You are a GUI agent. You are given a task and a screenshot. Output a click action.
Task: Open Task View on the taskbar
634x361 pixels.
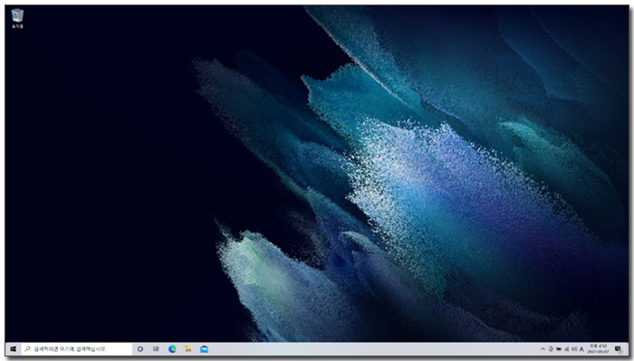[156, 349]
